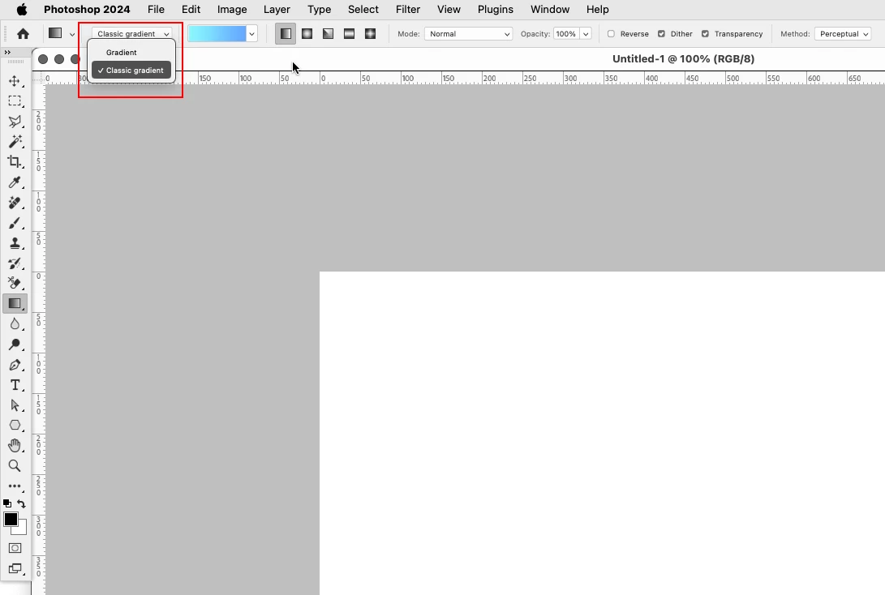This screenshot has width=885, height=595.
Task: Open the Plugins menu
Action: (x=495, y=10)
